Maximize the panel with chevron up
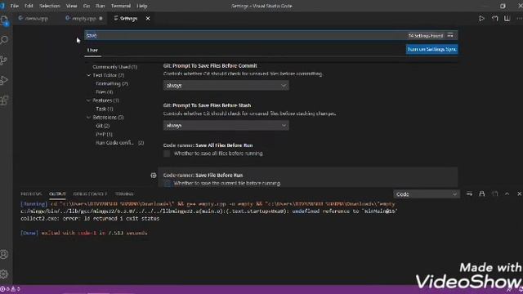This screenshot has height=294, width=523. [x=507, y=194]
